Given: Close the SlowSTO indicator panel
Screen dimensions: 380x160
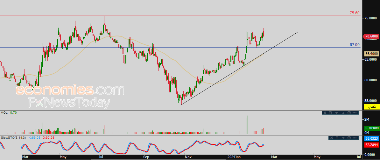Looking at the screenshot, I should 332,138.
